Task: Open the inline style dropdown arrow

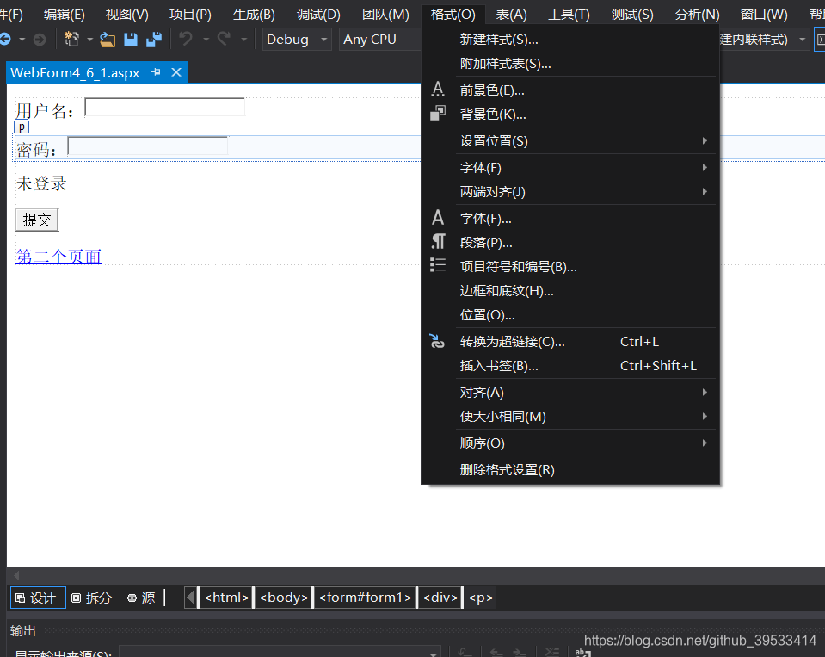Action: (x=802, y=39)
